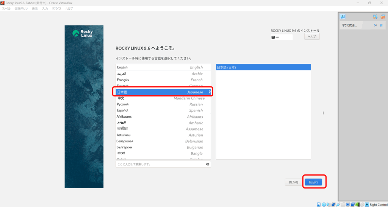Expand the マウス統合 notification text
This screenshot has width=388, height=207.
pos(349,25)
